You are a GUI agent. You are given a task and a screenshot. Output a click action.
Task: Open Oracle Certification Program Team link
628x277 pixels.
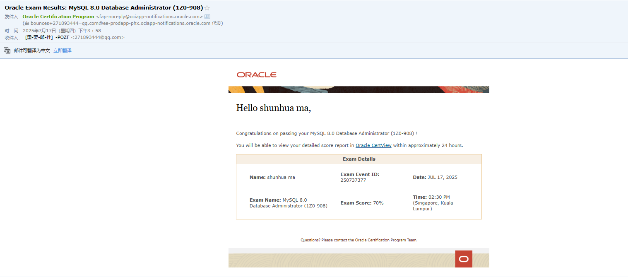(385, 240)
